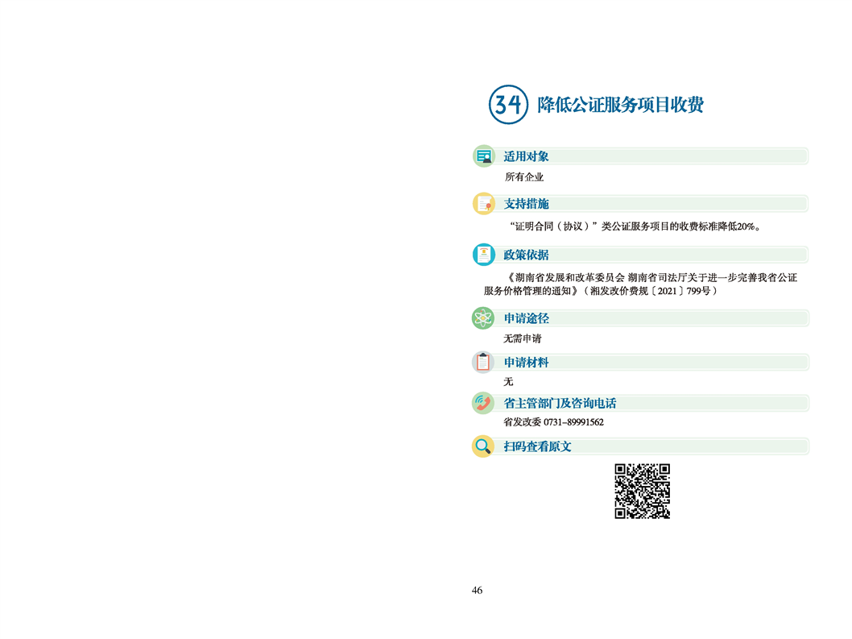Click the 适用对象 heading
This screenshot has height=639, width=852.
[526, 156]
